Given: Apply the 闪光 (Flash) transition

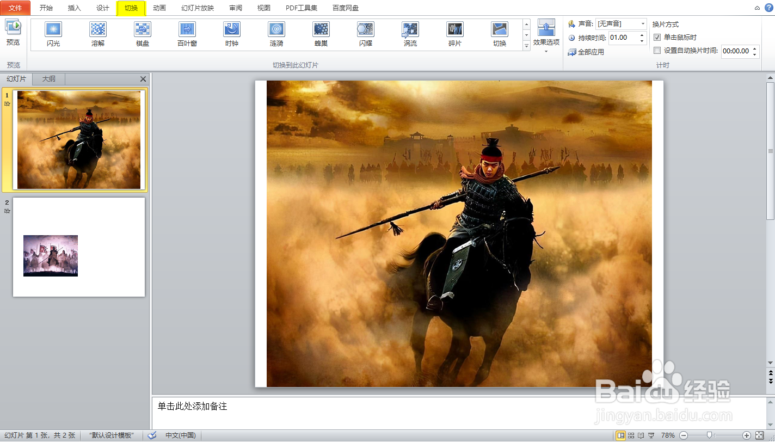Looking at the screenshot, I should click(x=53, y=34).
